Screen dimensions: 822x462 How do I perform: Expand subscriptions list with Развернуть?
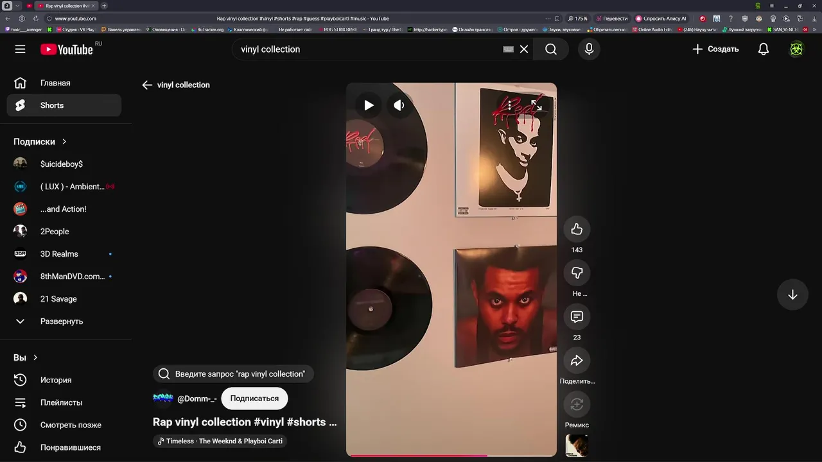[x=64, y=321]
